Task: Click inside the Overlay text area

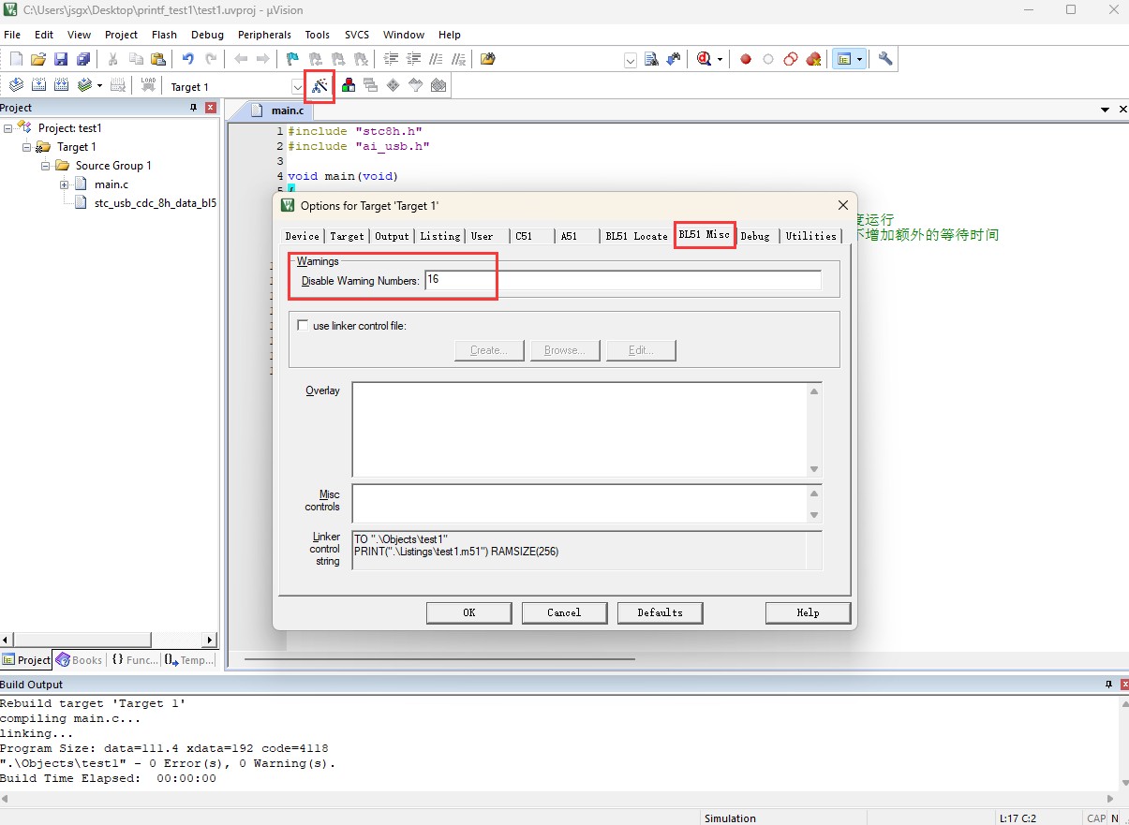Action: coord(579,429)
